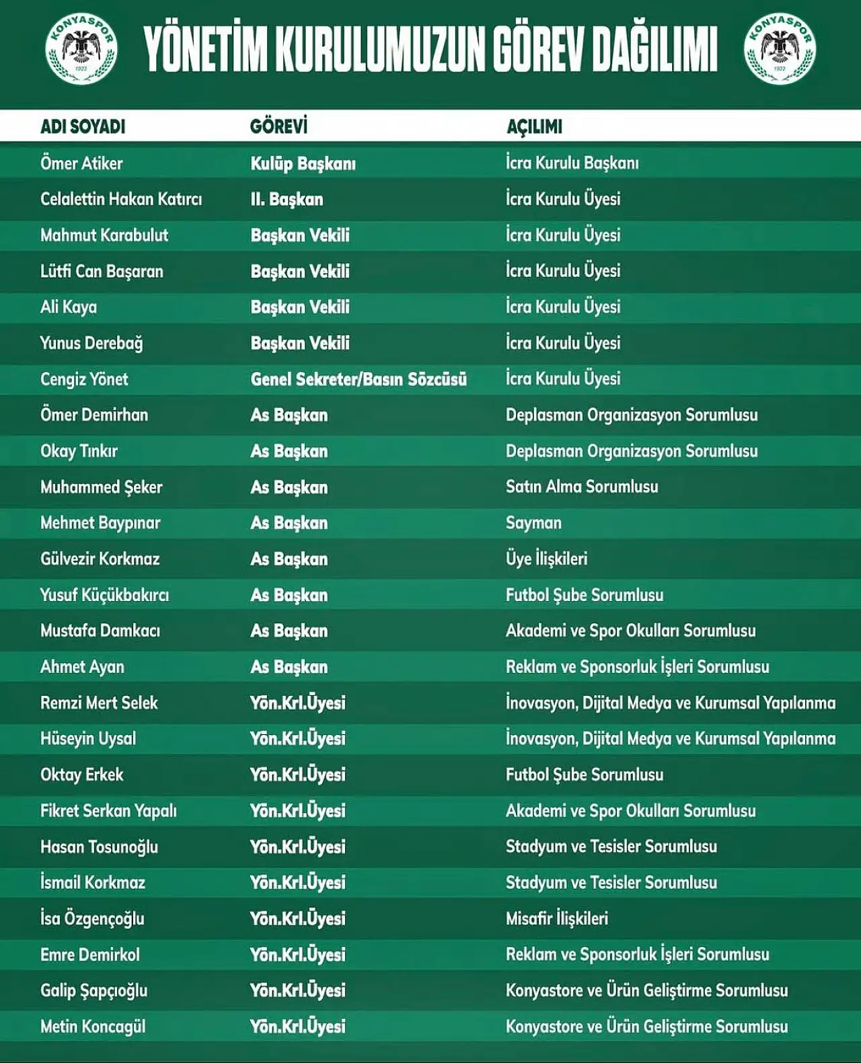Select the name İsmail Korkmaz
The width and height of the screenshot is (861, 1063).
[93, 882]
